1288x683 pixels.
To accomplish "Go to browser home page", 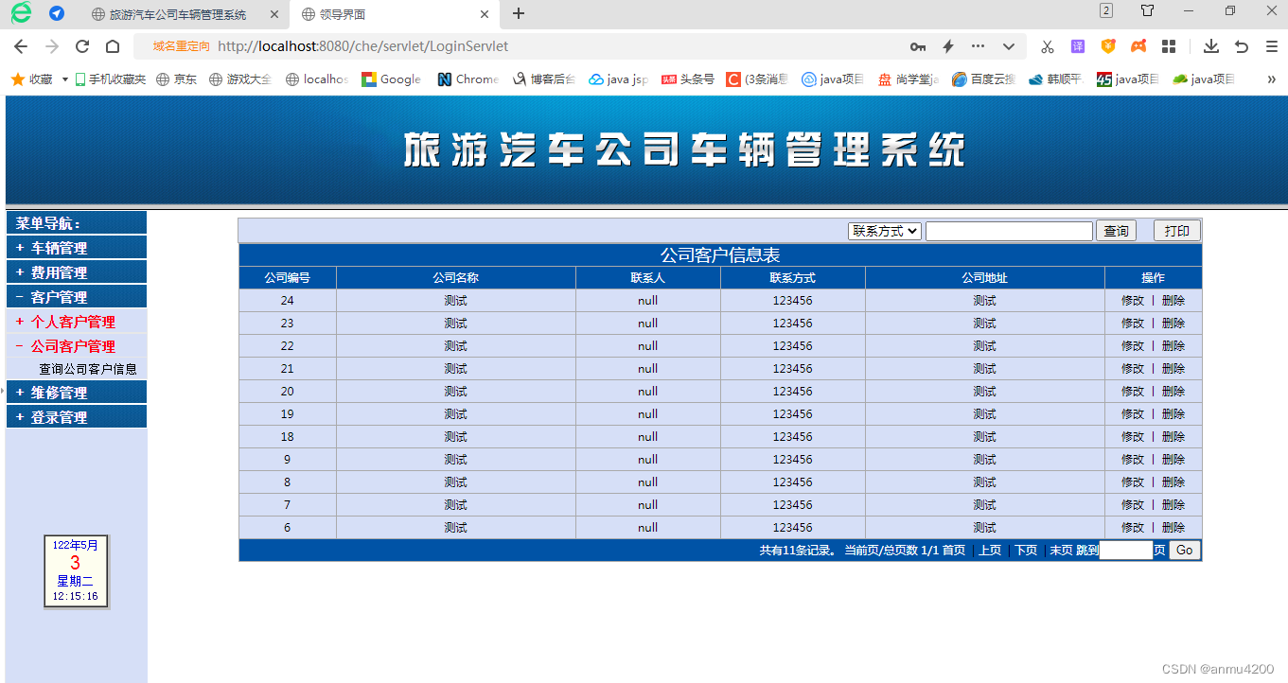I will [x=113, y=46].
